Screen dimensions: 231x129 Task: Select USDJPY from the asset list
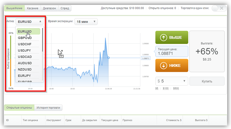coord(28,50)
